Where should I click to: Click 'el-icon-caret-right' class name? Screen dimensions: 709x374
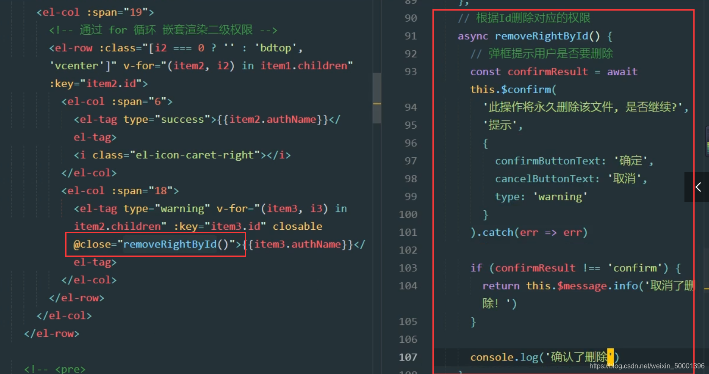coord(194,155)
